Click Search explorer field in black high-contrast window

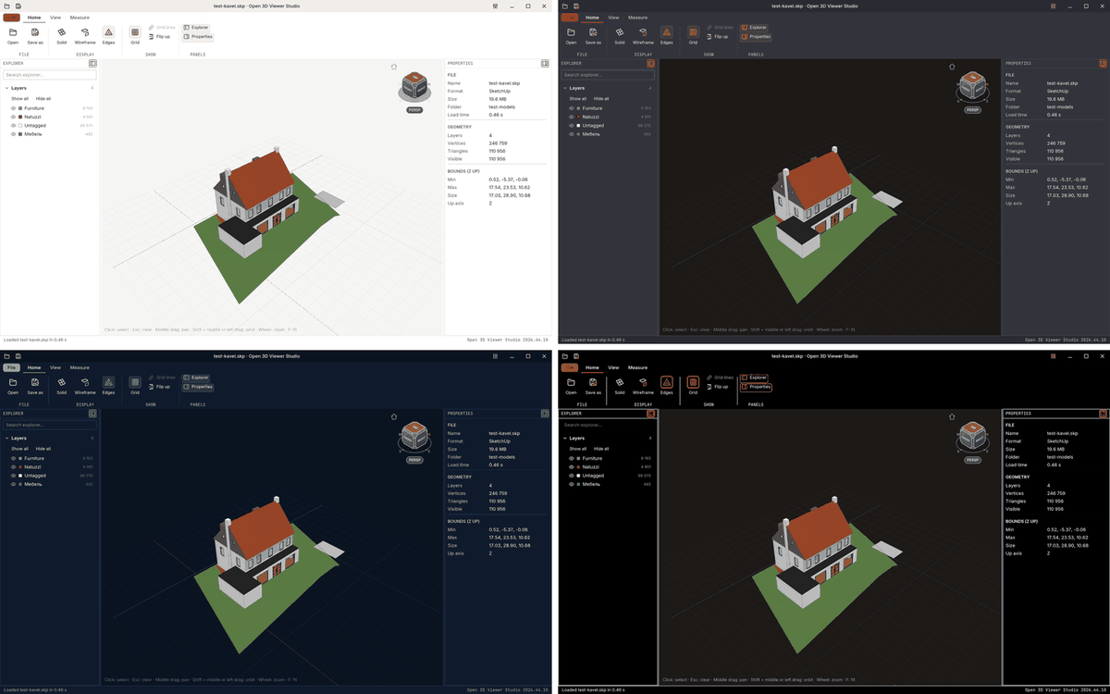[x=607, y=425]
